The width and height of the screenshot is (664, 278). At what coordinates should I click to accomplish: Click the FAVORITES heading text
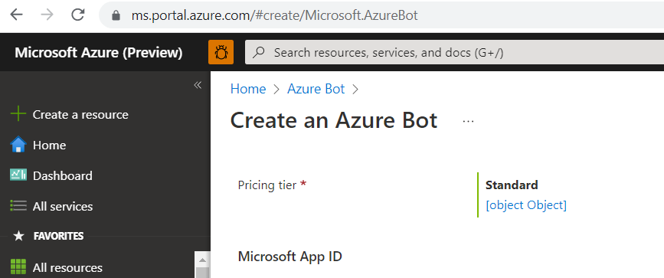pyautogui.click(x=58, y=236)
